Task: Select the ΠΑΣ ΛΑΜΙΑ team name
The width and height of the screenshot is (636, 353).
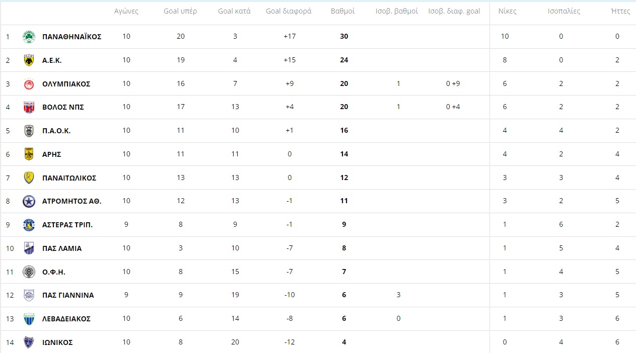Action: coord(62,248)
